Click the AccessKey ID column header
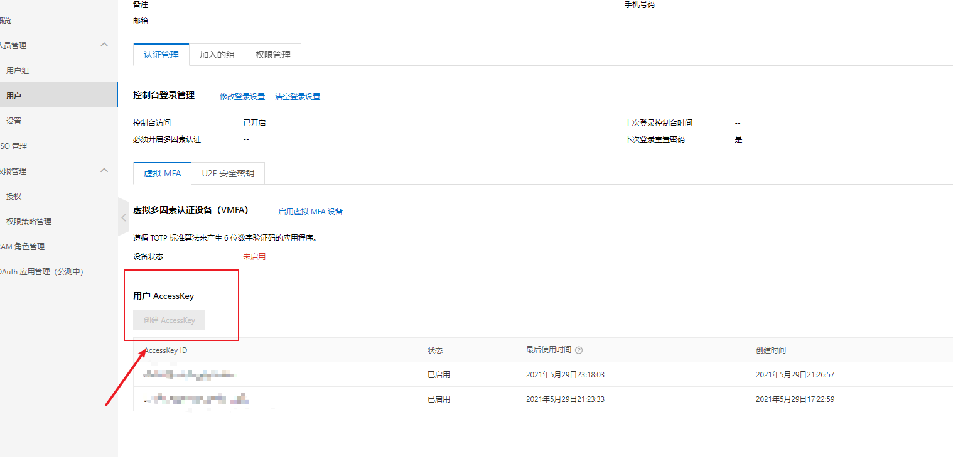Image resolution: width=953 pixels, height=461 pixels. point(166,350)
